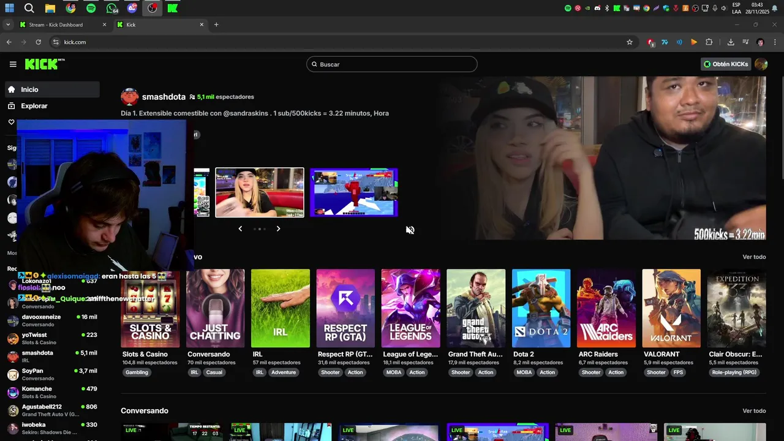Open League of Legends category card
This screenshot has width=784, height=441.
pos(410,308)
